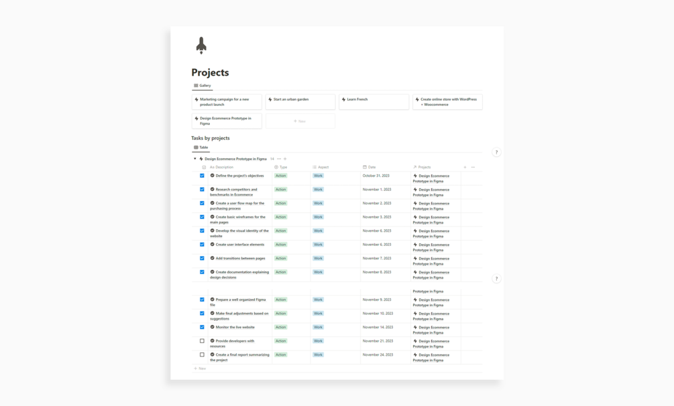Open the Table view tab
674x406 pixels.
[201, 147]
